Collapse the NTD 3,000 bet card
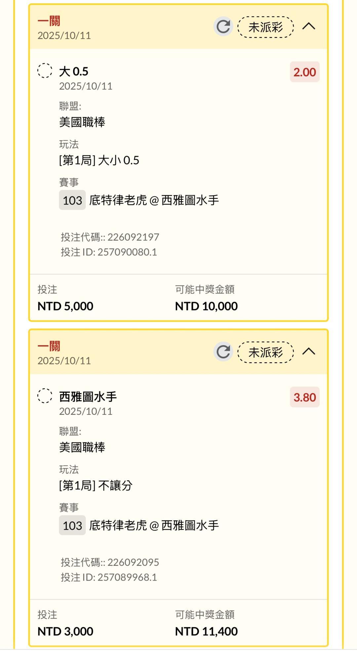 [x=309, y=351]
